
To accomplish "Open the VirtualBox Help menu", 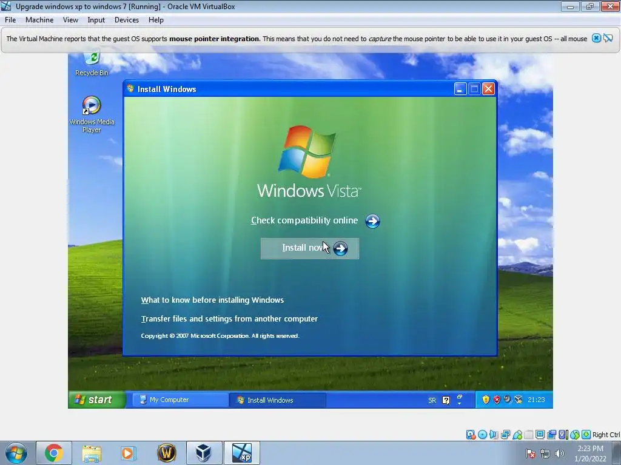I will [156, 20].
